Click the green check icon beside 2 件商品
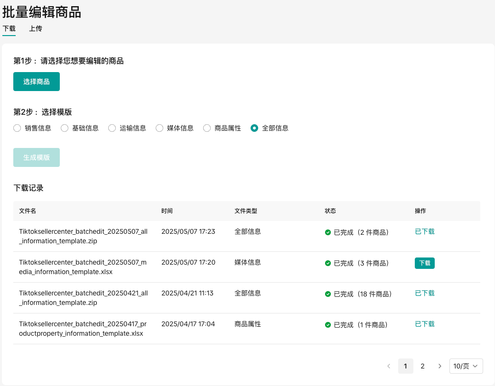Image resolution: width=495 pixels, height=386 pixels. pos(327,232)
